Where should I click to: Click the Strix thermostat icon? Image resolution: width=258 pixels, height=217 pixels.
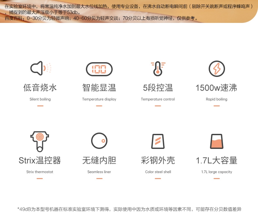[40, 141]
